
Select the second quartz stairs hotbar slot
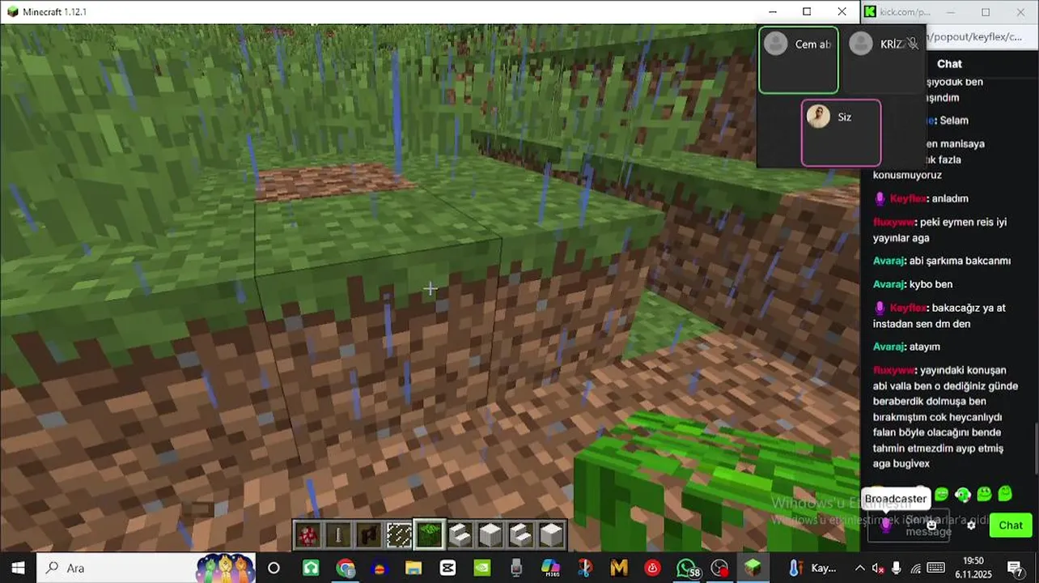(x=521, y=535)
